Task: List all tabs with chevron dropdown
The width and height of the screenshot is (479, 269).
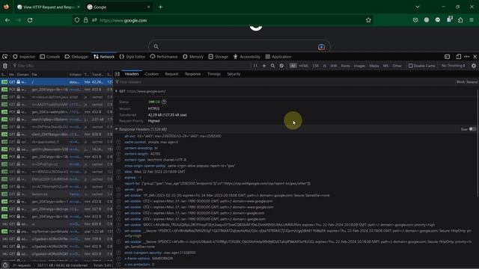Action: [418, 7]
